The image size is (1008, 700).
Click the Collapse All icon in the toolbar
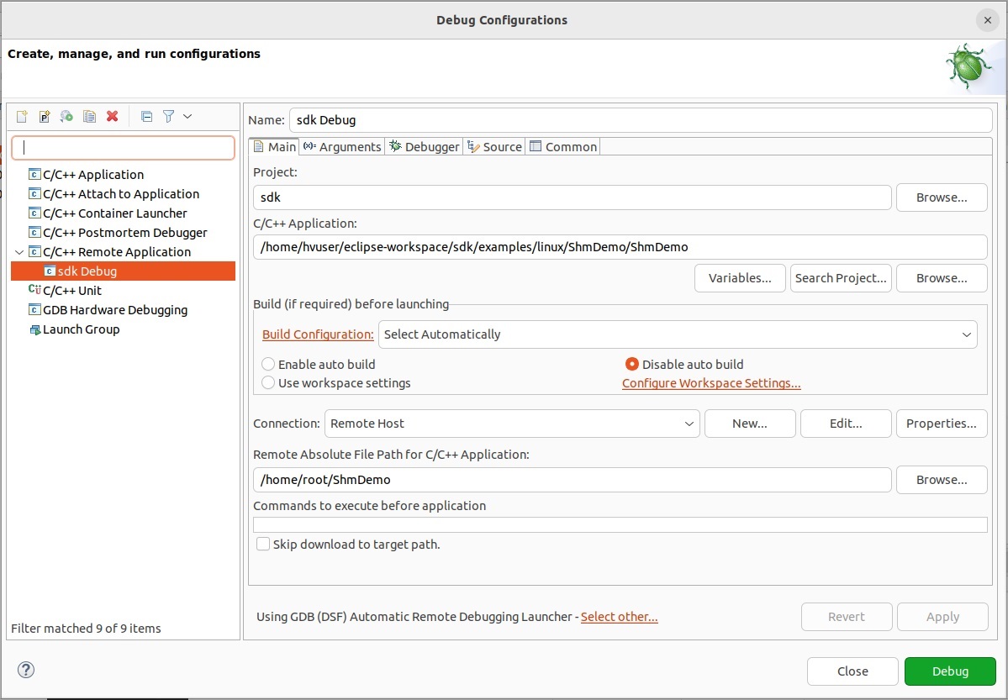coord(146,117)
